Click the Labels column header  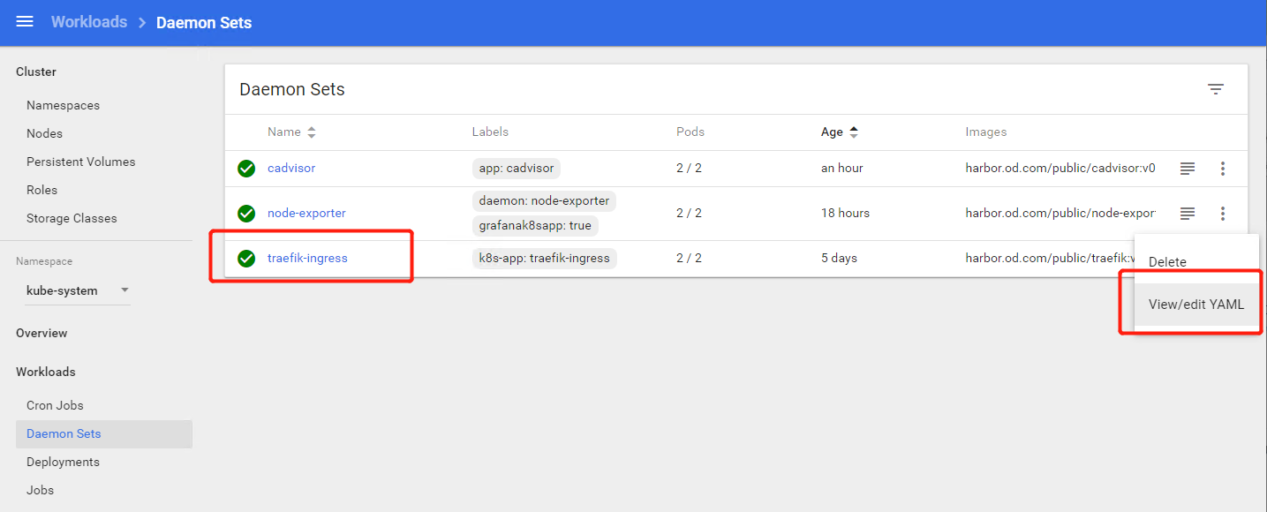pos(490,132)
